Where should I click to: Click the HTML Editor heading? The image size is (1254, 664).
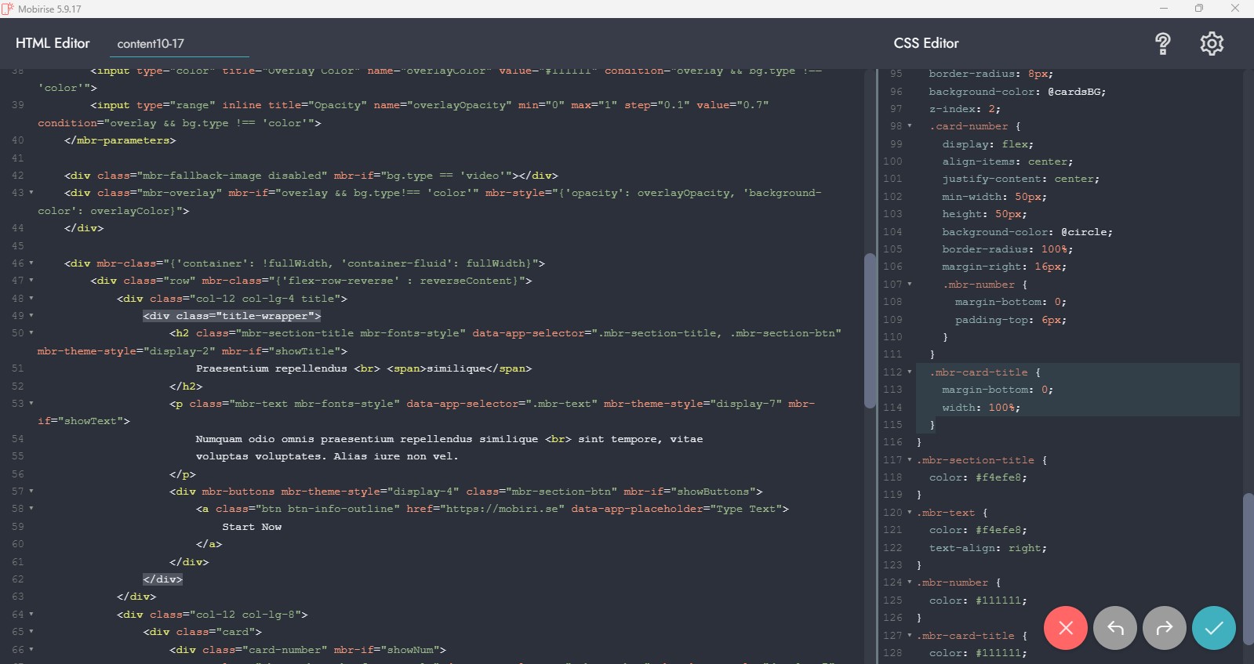(53, 43)
